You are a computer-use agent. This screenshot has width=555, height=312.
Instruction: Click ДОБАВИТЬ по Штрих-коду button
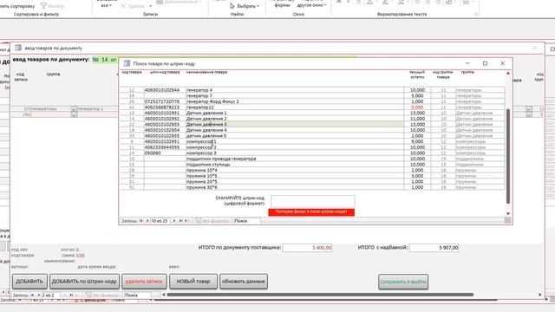pos(84,282)
